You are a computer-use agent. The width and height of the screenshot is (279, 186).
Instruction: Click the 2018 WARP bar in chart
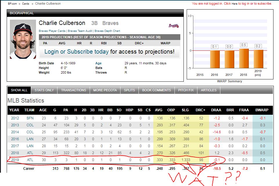[x=244, y=58]
